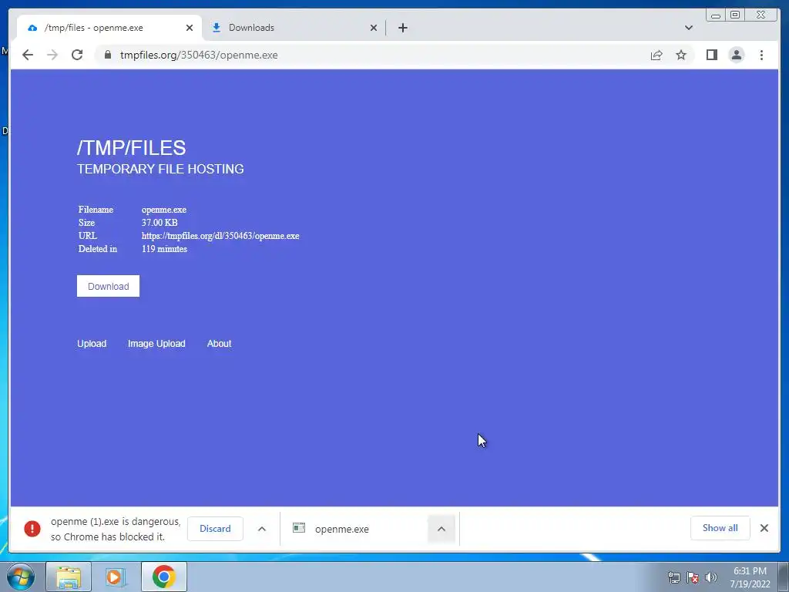The width and height of the screenshot is (789, 592).
Task: Open the Action Center flag icon
Action: pos(693,577)
